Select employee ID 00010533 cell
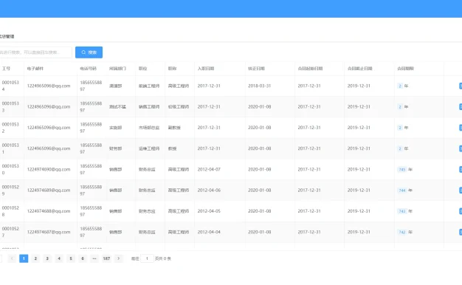 point(10,107)
